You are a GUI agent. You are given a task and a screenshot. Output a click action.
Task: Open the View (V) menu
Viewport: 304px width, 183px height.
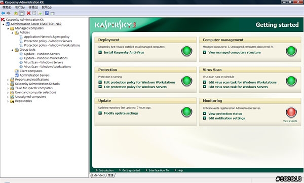(x=33, y=8)
